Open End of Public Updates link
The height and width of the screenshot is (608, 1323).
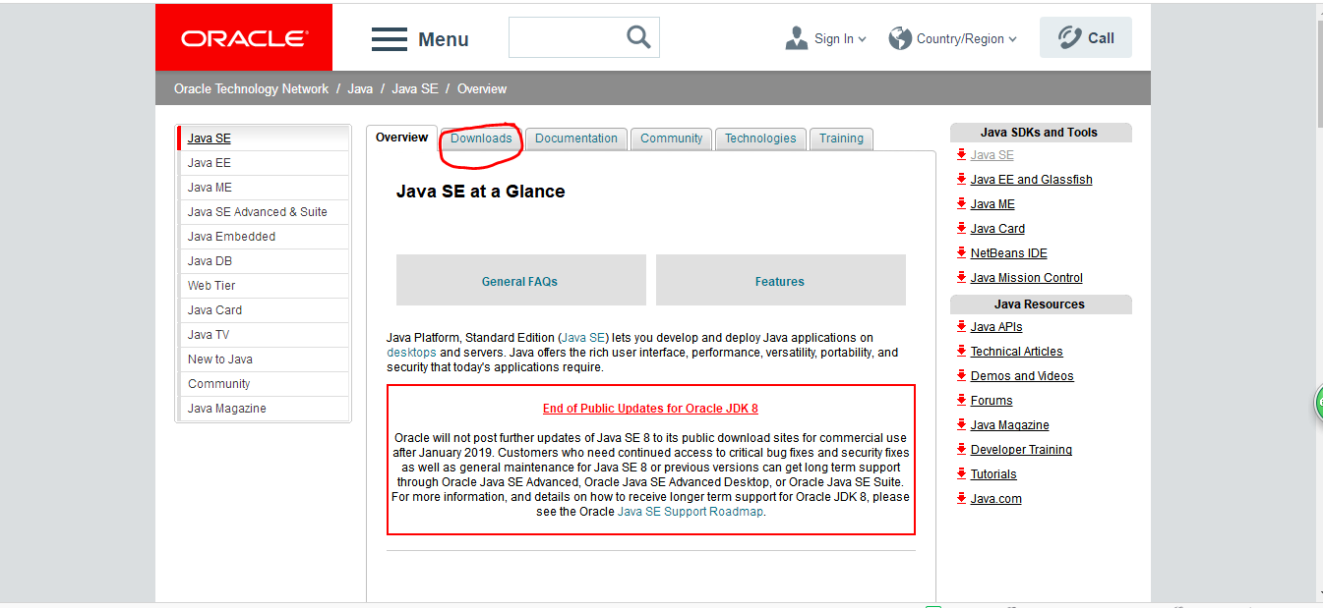point(650,409)
